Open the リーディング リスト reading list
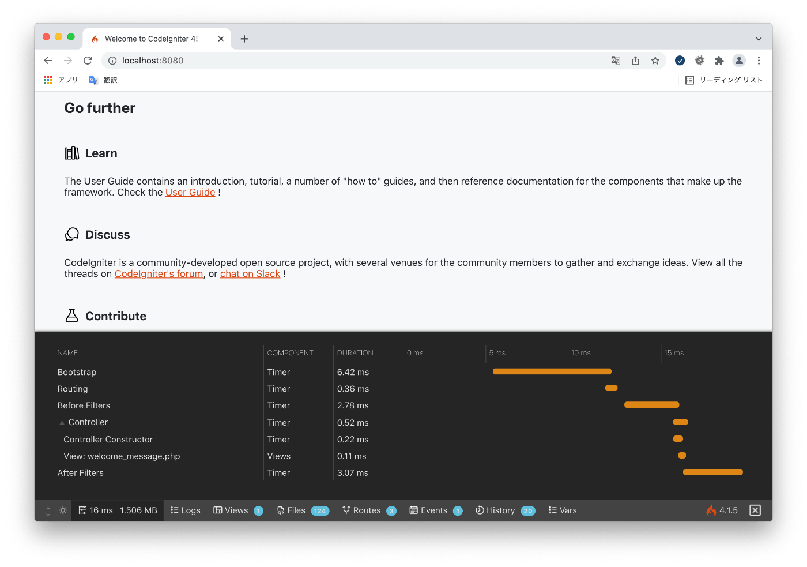The image size is (807, 567). coord(724,80)
